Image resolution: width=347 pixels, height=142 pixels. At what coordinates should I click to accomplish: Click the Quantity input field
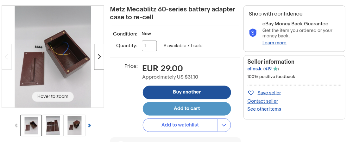pyautogui.click(x=149, y=46)
